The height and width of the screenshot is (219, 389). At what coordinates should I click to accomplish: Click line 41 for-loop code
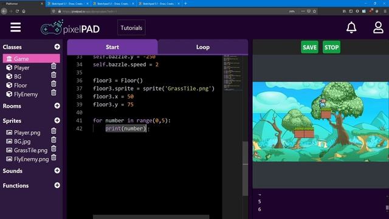(132, 120)
